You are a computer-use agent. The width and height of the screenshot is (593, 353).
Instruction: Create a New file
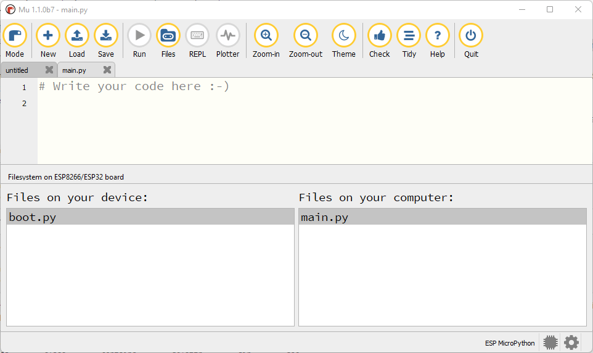(48, 41)
